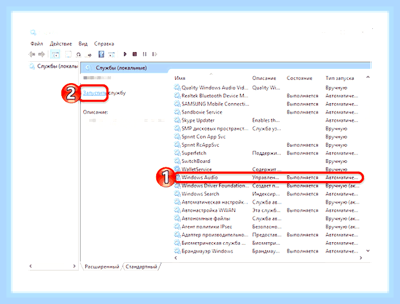Click the gear icon beside Realtek Bluetooth Device M...
The width and height of the screenshot is (400, 304).
pyautogui.click(x=177, y=96)
